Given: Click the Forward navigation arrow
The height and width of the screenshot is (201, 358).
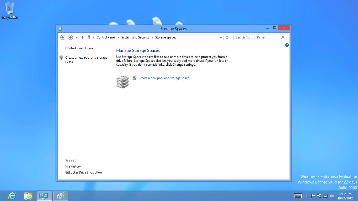Looking at the screenshot, I should (70, 37).
